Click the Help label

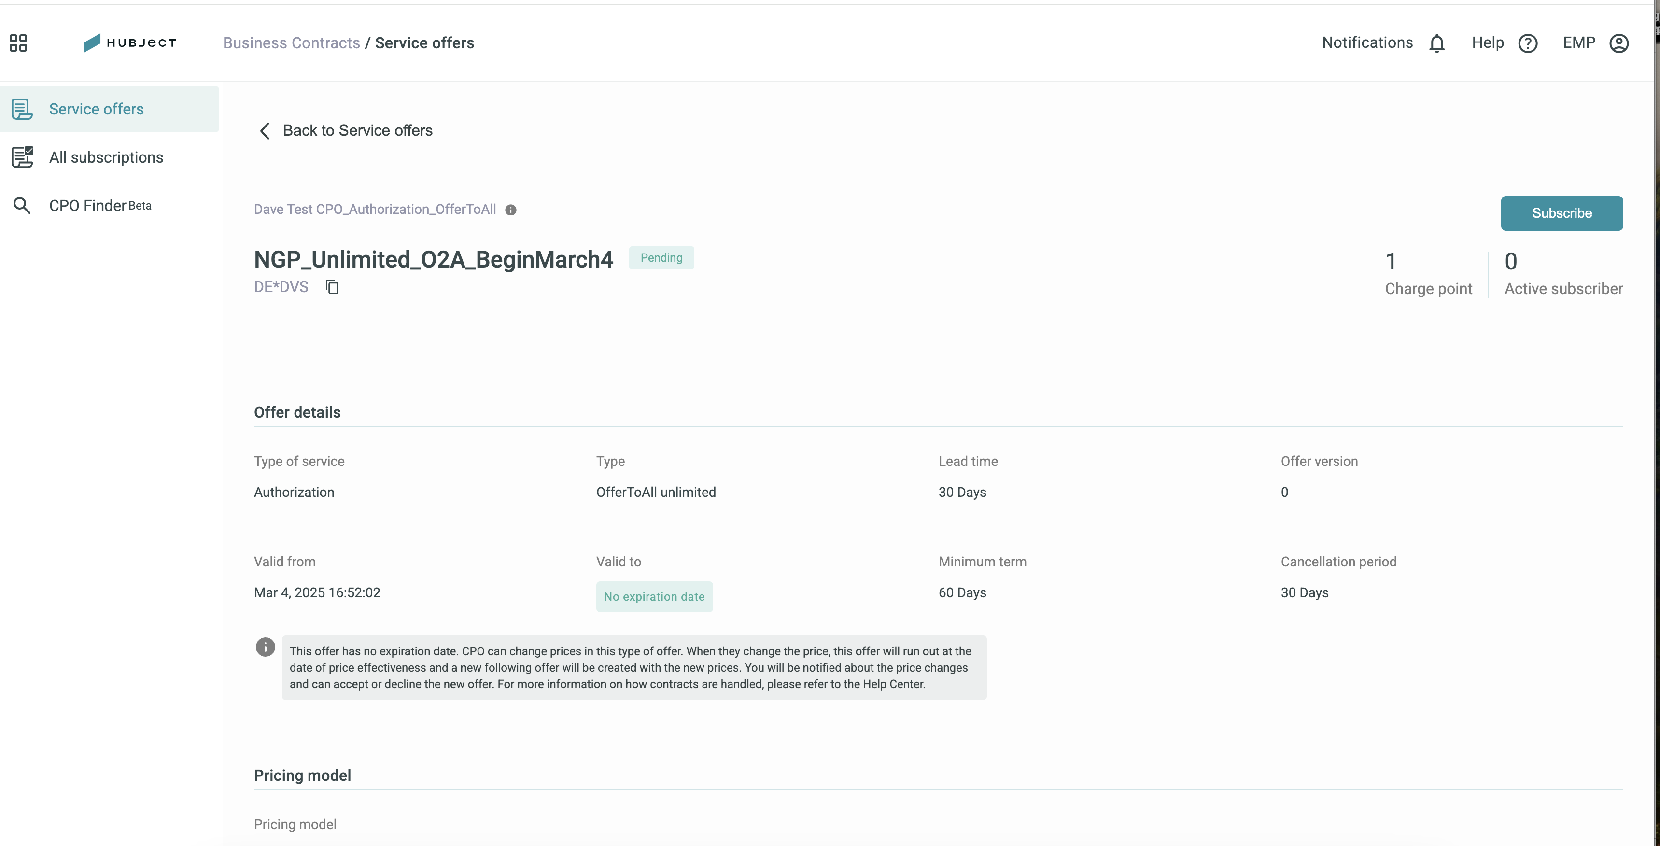point(1487,42)
